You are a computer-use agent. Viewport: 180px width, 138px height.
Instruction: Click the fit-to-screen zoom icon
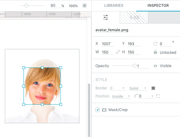[x=85, y=6]
